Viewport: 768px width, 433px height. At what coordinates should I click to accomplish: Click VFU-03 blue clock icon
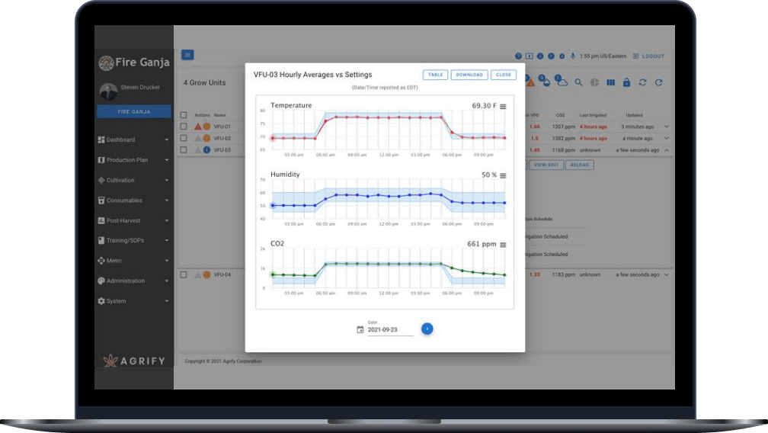[206, 150]
